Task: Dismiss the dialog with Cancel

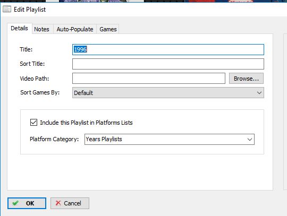Action: 70,203
